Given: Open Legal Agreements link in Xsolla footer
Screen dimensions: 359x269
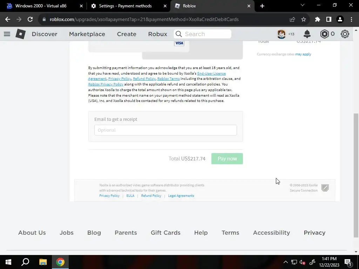Looking at the screenshot, I should [181, 196].
